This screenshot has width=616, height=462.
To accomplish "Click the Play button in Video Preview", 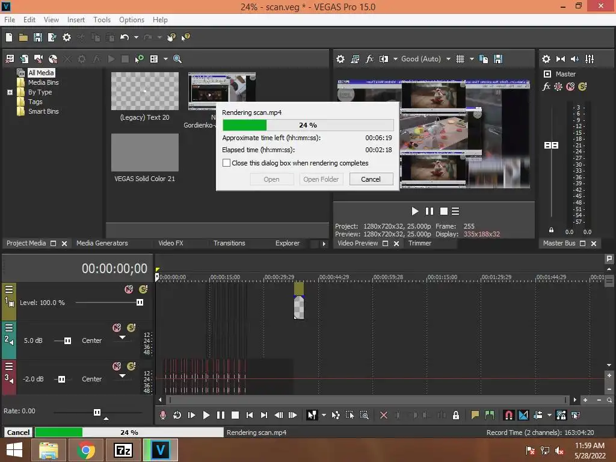I will click(x=415, y=211).
